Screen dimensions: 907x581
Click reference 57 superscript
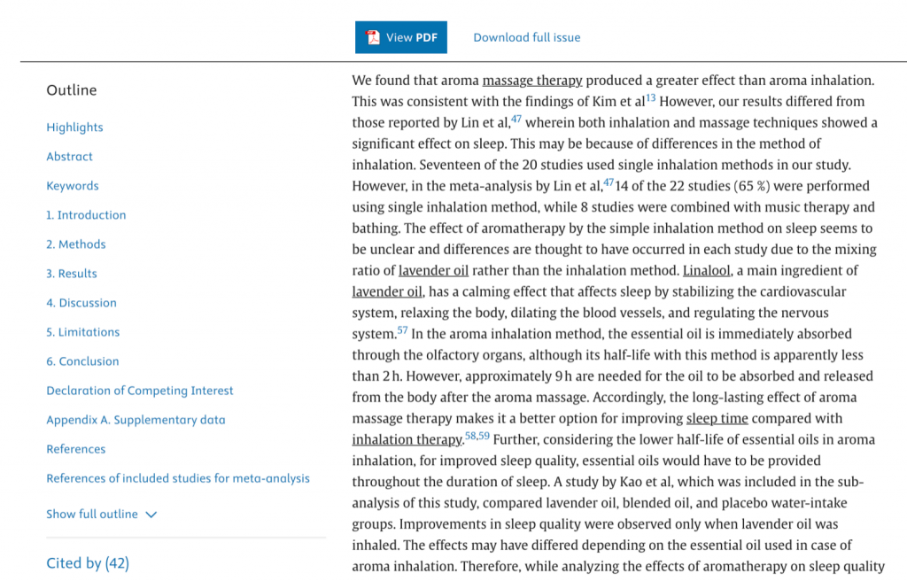pyautogui.click(x=402, y=330)
